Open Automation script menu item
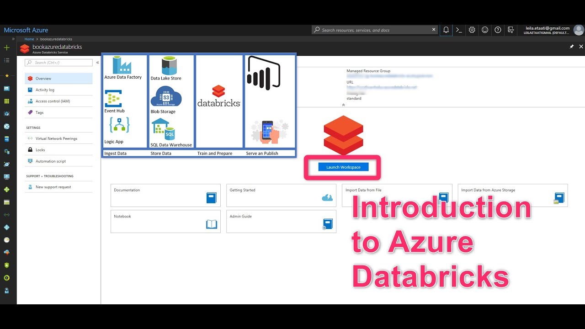This screenshot has width=585, height=329. pos(58,161)
